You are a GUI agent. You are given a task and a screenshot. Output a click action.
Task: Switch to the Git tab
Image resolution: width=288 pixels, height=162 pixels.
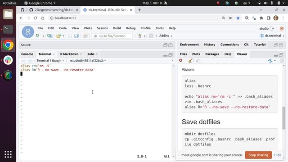point(246,45)
